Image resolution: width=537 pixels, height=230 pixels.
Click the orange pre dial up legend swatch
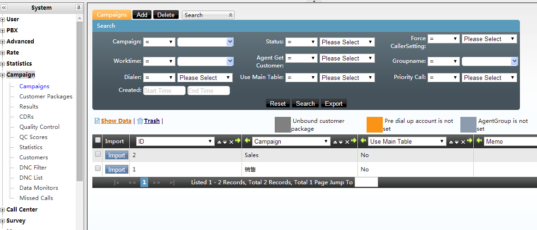point(374,125)
